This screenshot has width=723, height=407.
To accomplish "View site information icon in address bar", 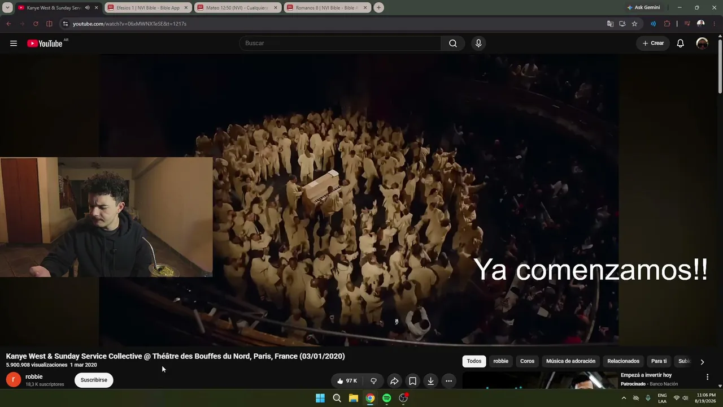I will coord(65,24).
